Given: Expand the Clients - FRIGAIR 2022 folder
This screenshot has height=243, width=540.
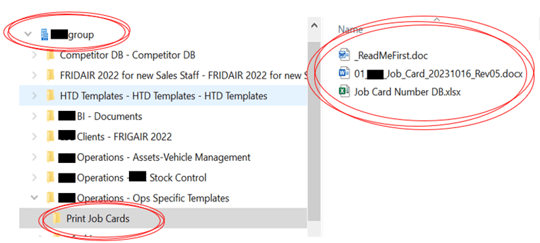Looking at the screenshot, I should [34, 137].
